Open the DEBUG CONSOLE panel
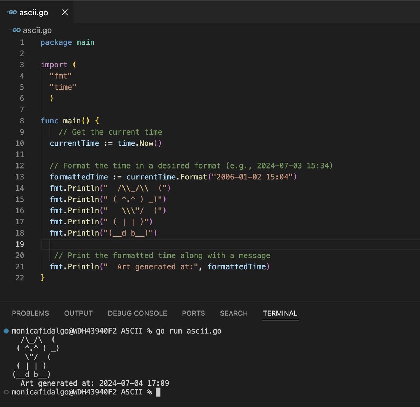The height and width of the screenshot is (407, 420). coord(137,313)
